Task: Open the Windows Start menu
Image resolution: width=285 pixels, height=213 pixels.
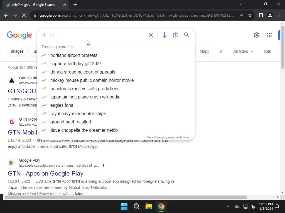Action: click(124, 206)
